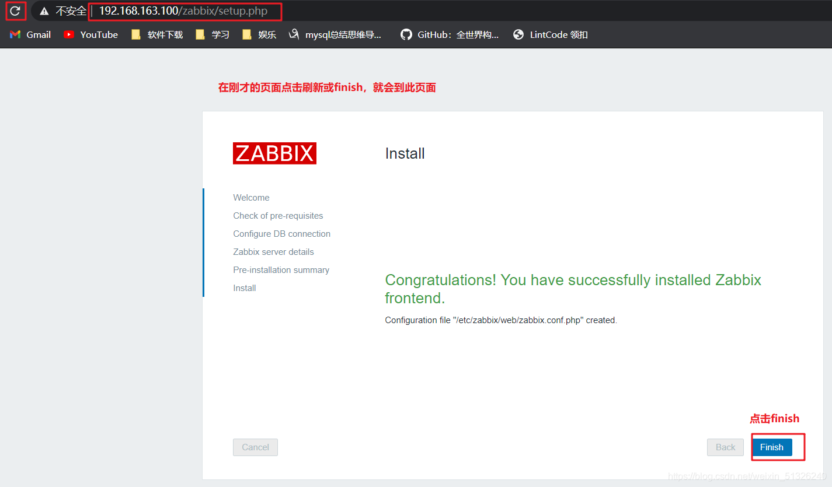Click the ZABBIX logo
This screenshot has width=832, height=487.
pyautogui.click(x=274, y=153)
